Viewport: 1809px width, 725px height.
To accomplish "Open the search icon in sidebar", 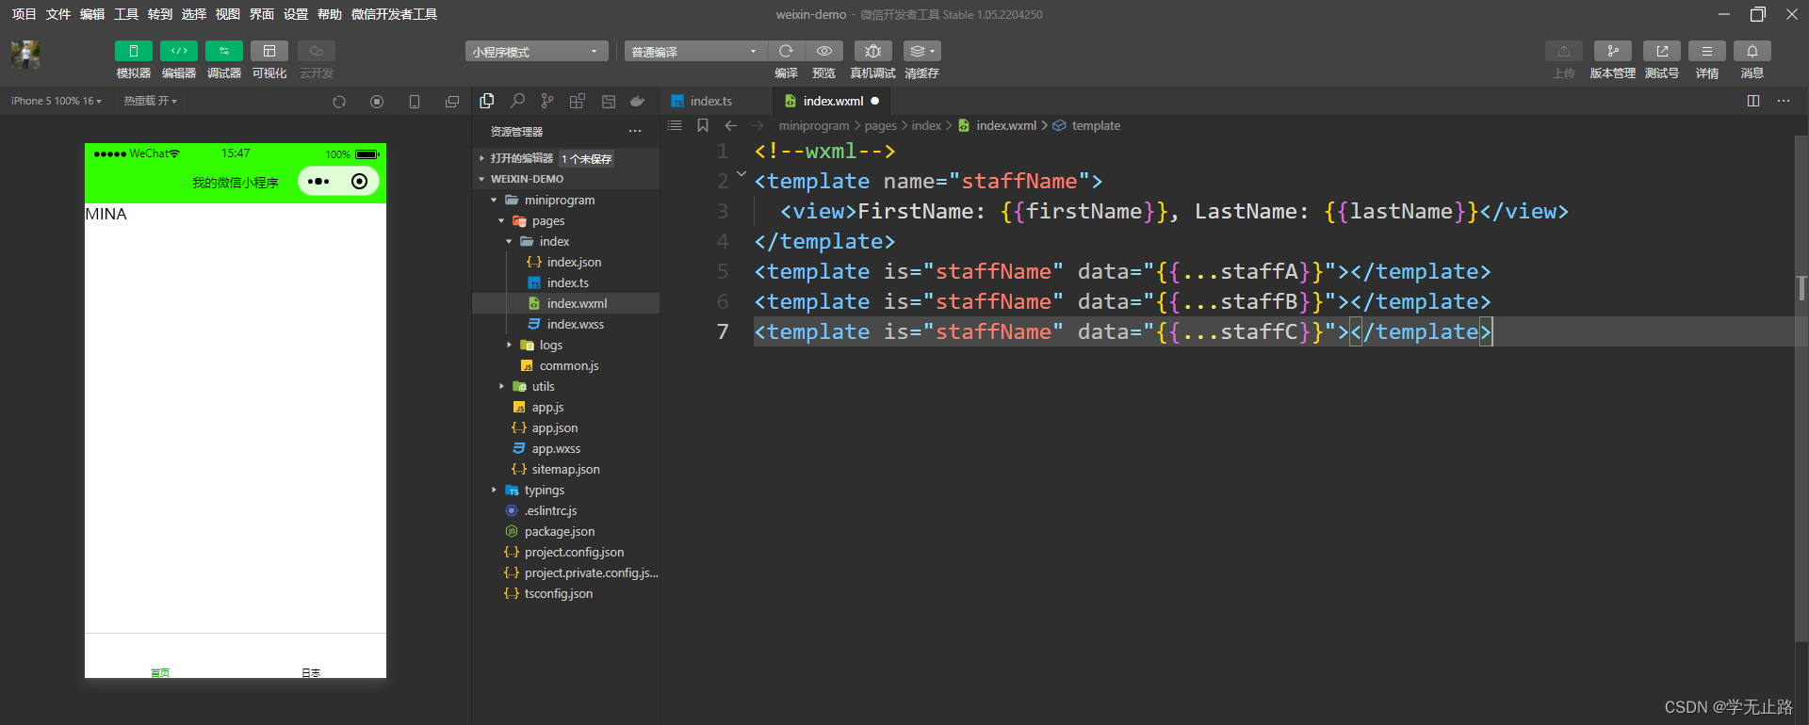I will [x=517, y=101].
